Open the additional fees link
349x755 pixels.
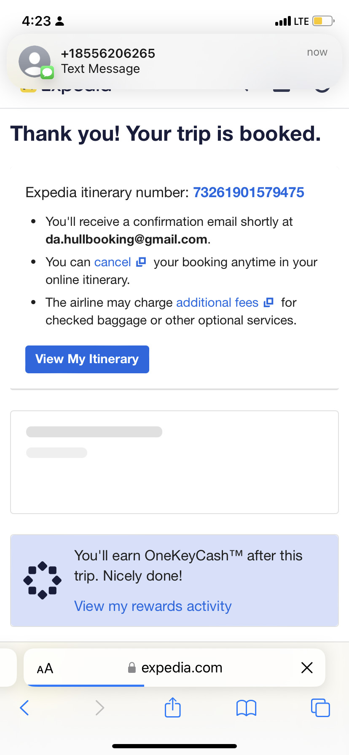[x=217, y=303]
